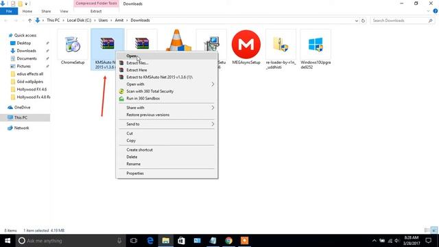Open Downloads in Quick access sidebar
The height and width of the screenshot is (247, 439).
26,51
